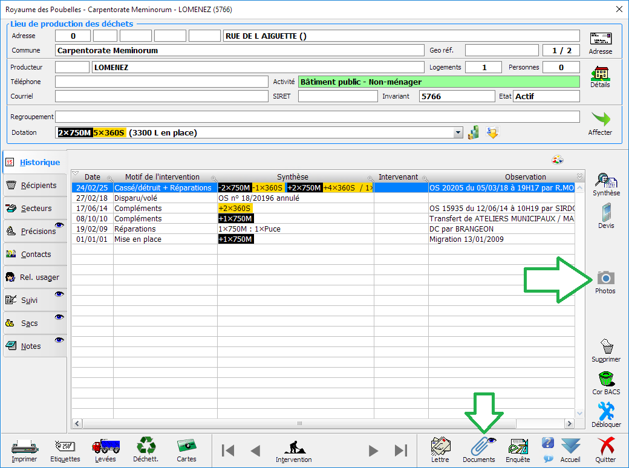Image resolution: width=629 pixels, height=468 pixels.
Task: Switch to the Récipients tab
Action: point(35,186)
